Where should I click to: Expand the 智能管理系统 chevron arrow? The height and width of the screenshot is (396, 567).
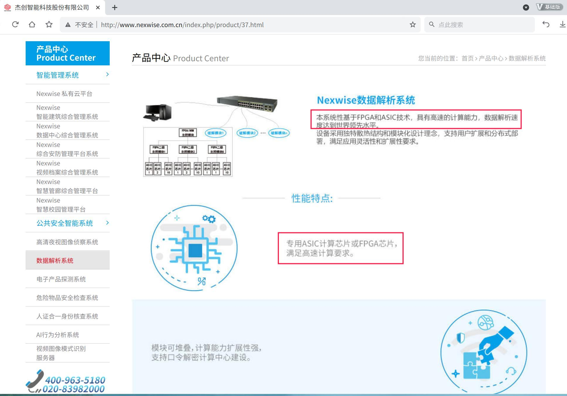(x=107, y=74)
